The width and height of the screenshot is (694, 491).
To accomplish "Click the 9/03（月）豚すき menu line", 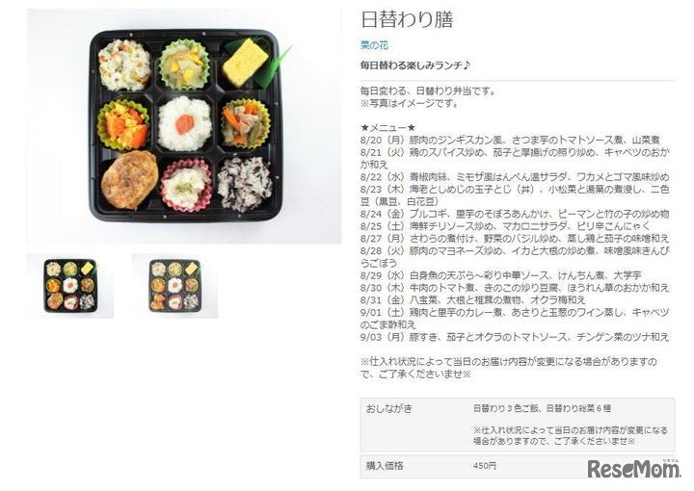I will [515, 337].
